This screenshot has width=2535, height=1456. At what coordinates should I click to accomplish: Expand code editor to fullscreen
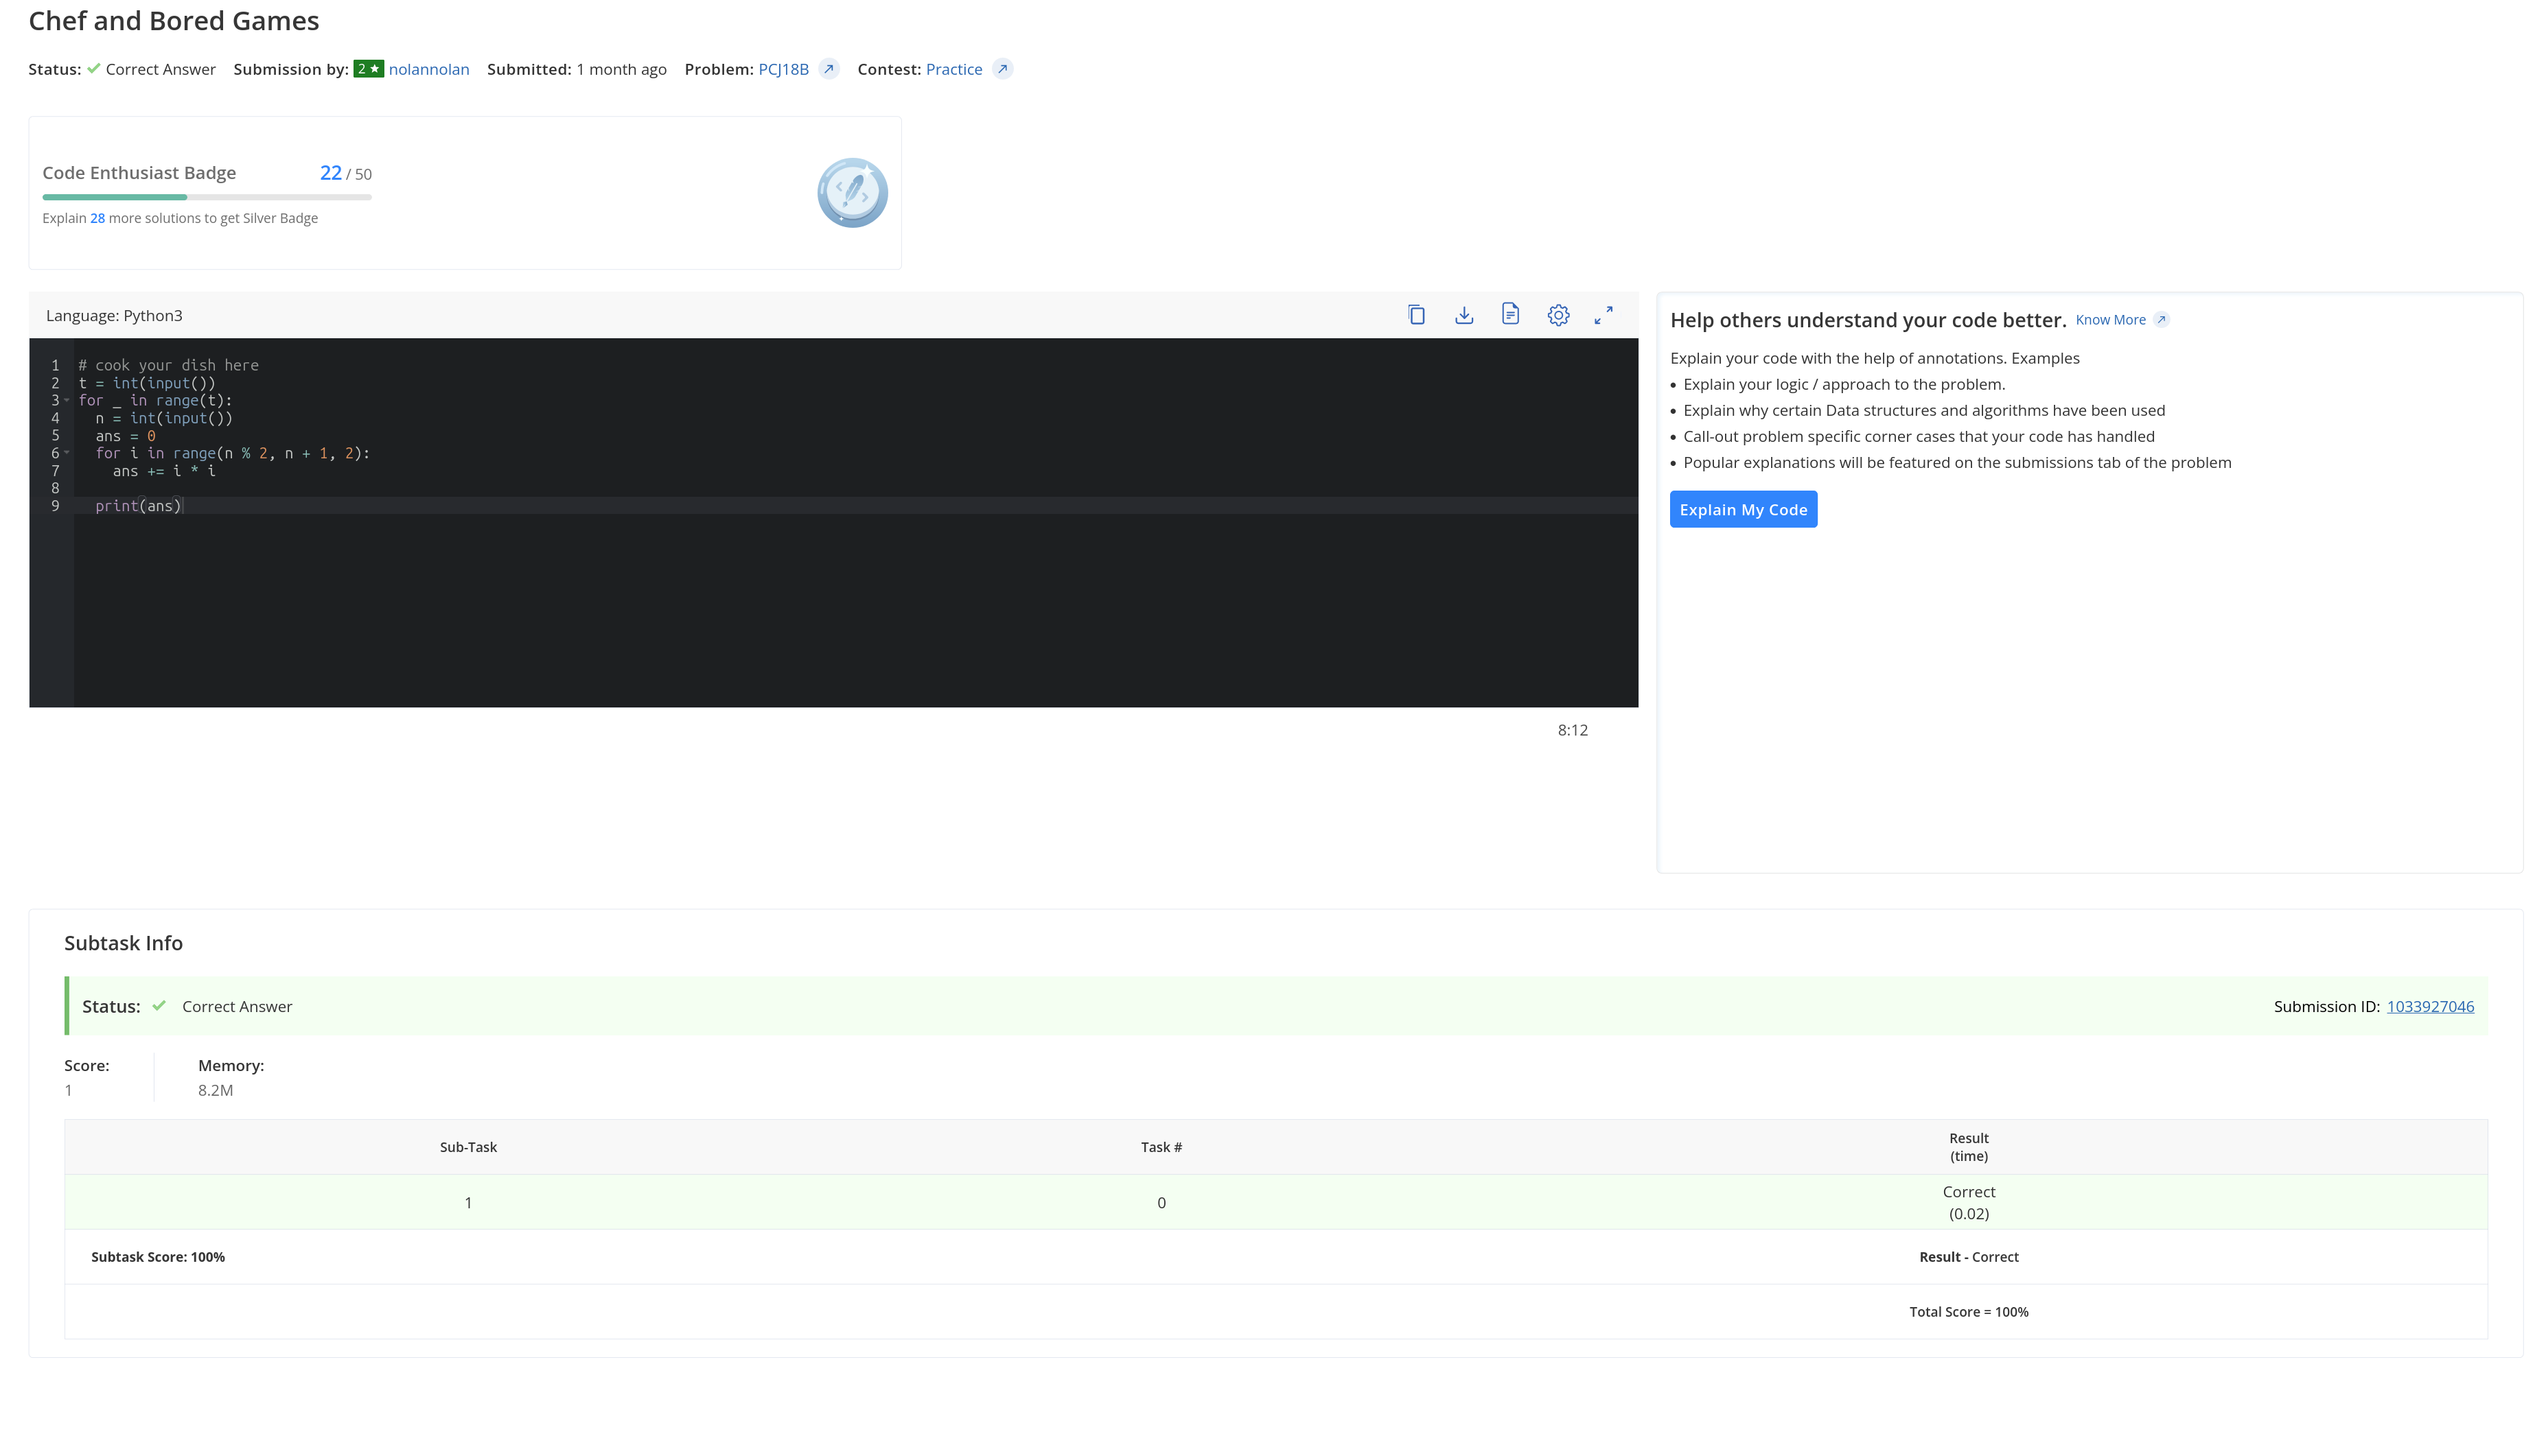coord(1604,315)
